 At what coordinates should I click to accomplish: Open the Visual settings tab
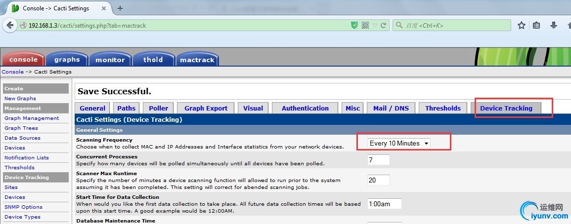[x=253, y=108]
